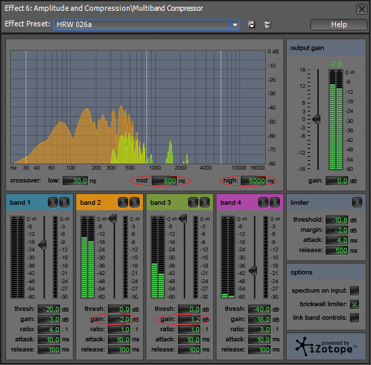Click the Help button
The image size is (371, 365).
tap(339, 24)
